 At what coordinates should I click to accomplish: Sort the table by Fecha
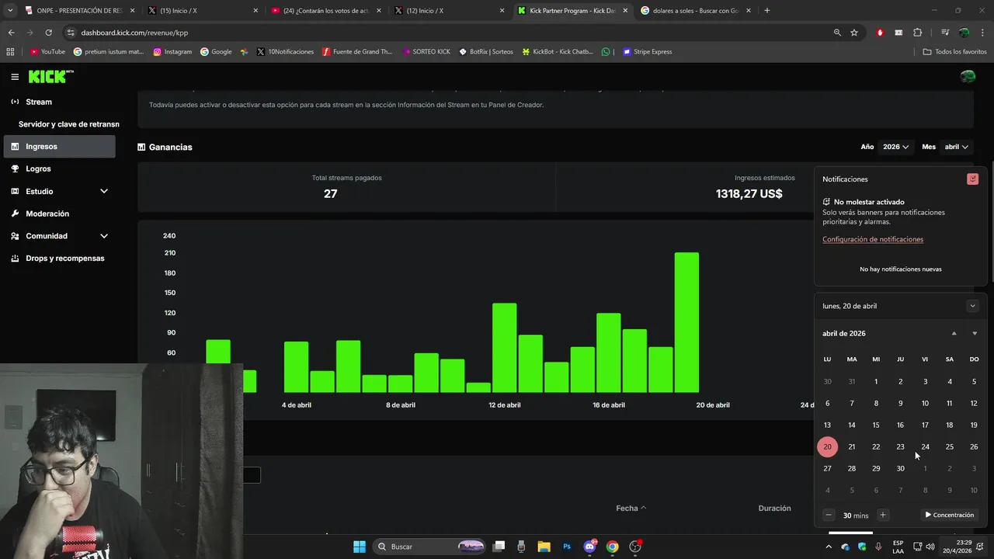tap(631, 508)
